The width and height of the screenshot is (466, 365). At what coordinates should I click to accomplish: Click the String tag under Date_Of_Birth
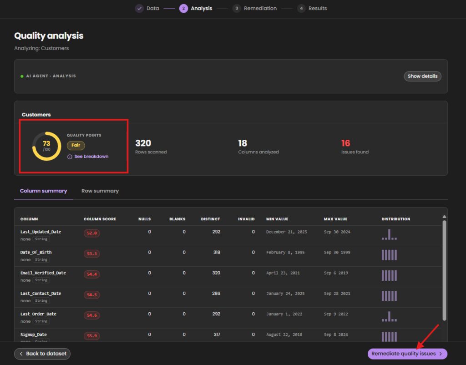[x=41, y=259]
